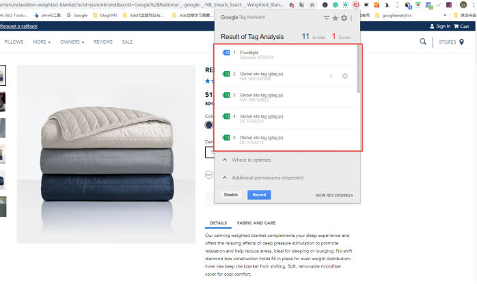The width and height of the screenshot is (477, 284).
Task: Go to the REVIEWS menu item
Action: tap(103, 42)
